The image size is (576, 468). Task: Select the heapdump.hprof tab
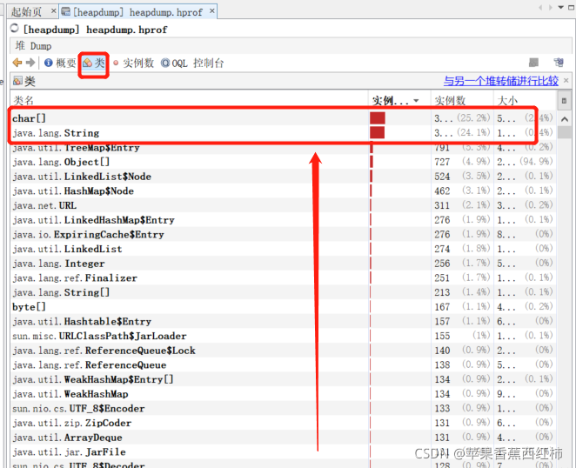click(137, 12)
